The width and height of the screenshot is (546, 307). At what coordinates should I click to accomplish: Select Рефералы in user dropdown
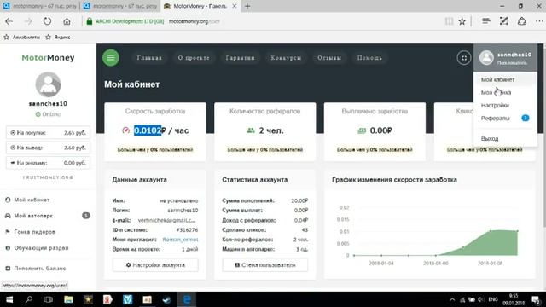pyautogui.click(x=495, y=119)
